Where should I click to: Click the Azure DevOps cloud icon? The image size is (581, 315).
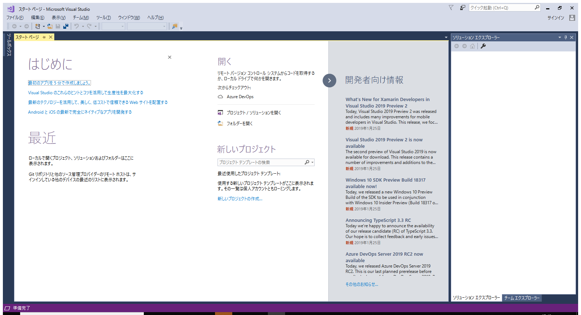pos(220,97)
